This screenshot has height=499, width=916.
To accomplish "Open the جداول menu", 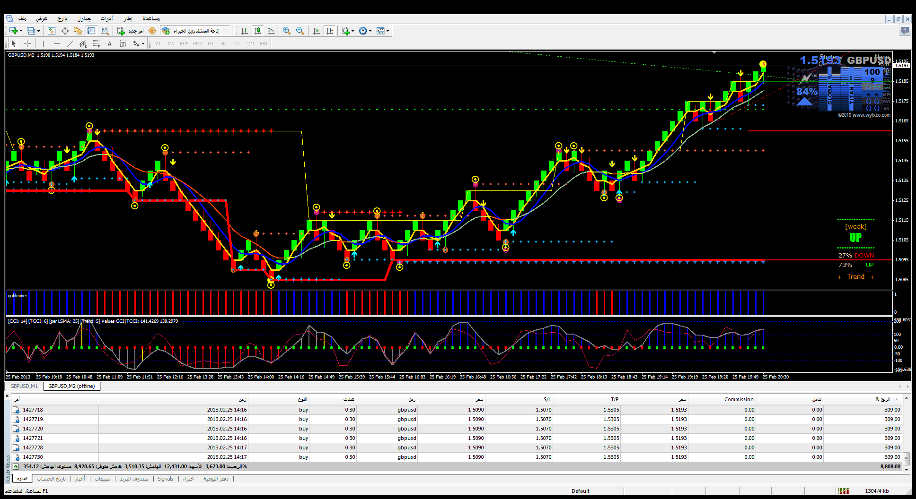I will tap(84, 18).
